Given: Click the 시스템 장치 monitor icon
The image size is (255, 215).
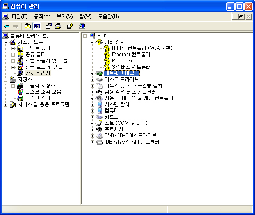Looking at the screenshot, I should 100,105.
